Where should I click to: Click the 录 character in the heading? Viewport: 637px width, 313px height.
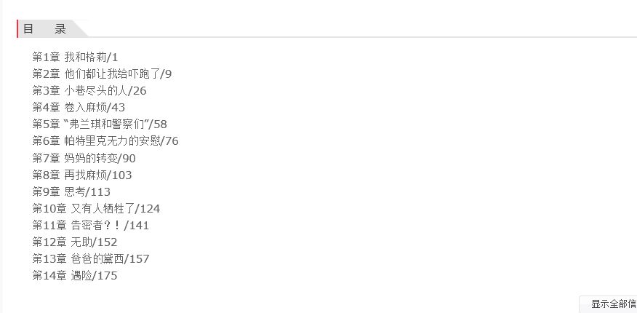(x=60, y=29)
